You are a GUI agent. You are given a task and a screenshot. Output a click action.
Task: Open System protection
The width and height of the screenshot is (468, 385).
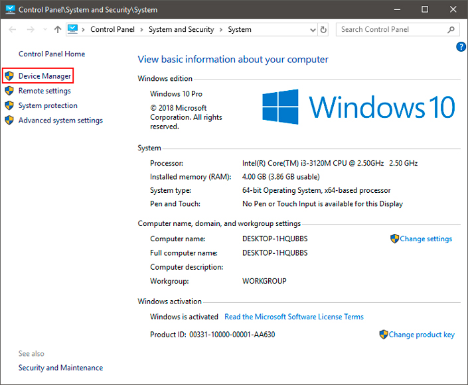pos(48,105)
